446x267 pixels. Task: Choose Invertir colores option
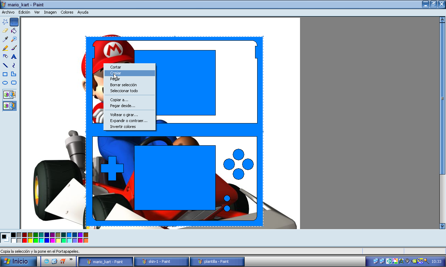point(130,127)
